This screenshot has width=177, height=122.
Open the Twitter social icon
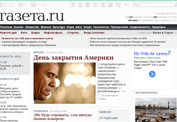[x=80, y=5]
